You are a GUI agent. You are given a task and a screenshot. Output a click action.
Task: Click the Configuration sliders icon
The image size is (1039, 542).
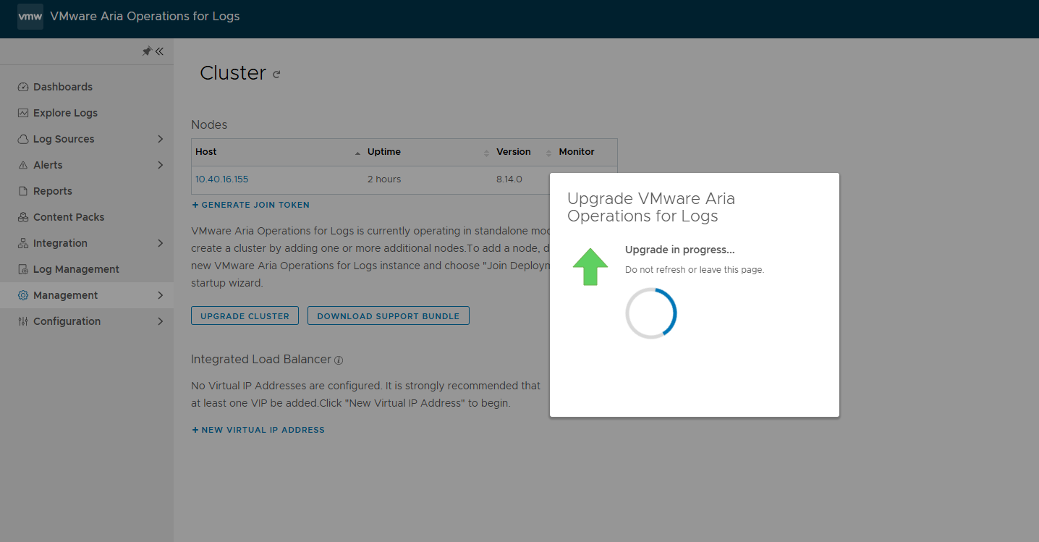[23, 321]
